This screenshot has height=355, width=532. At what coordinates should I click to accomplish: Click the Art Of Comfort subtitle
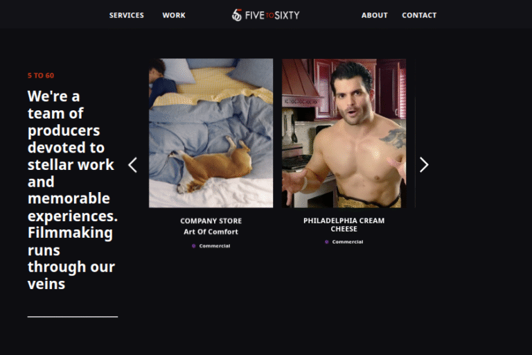tap(211, 232)
